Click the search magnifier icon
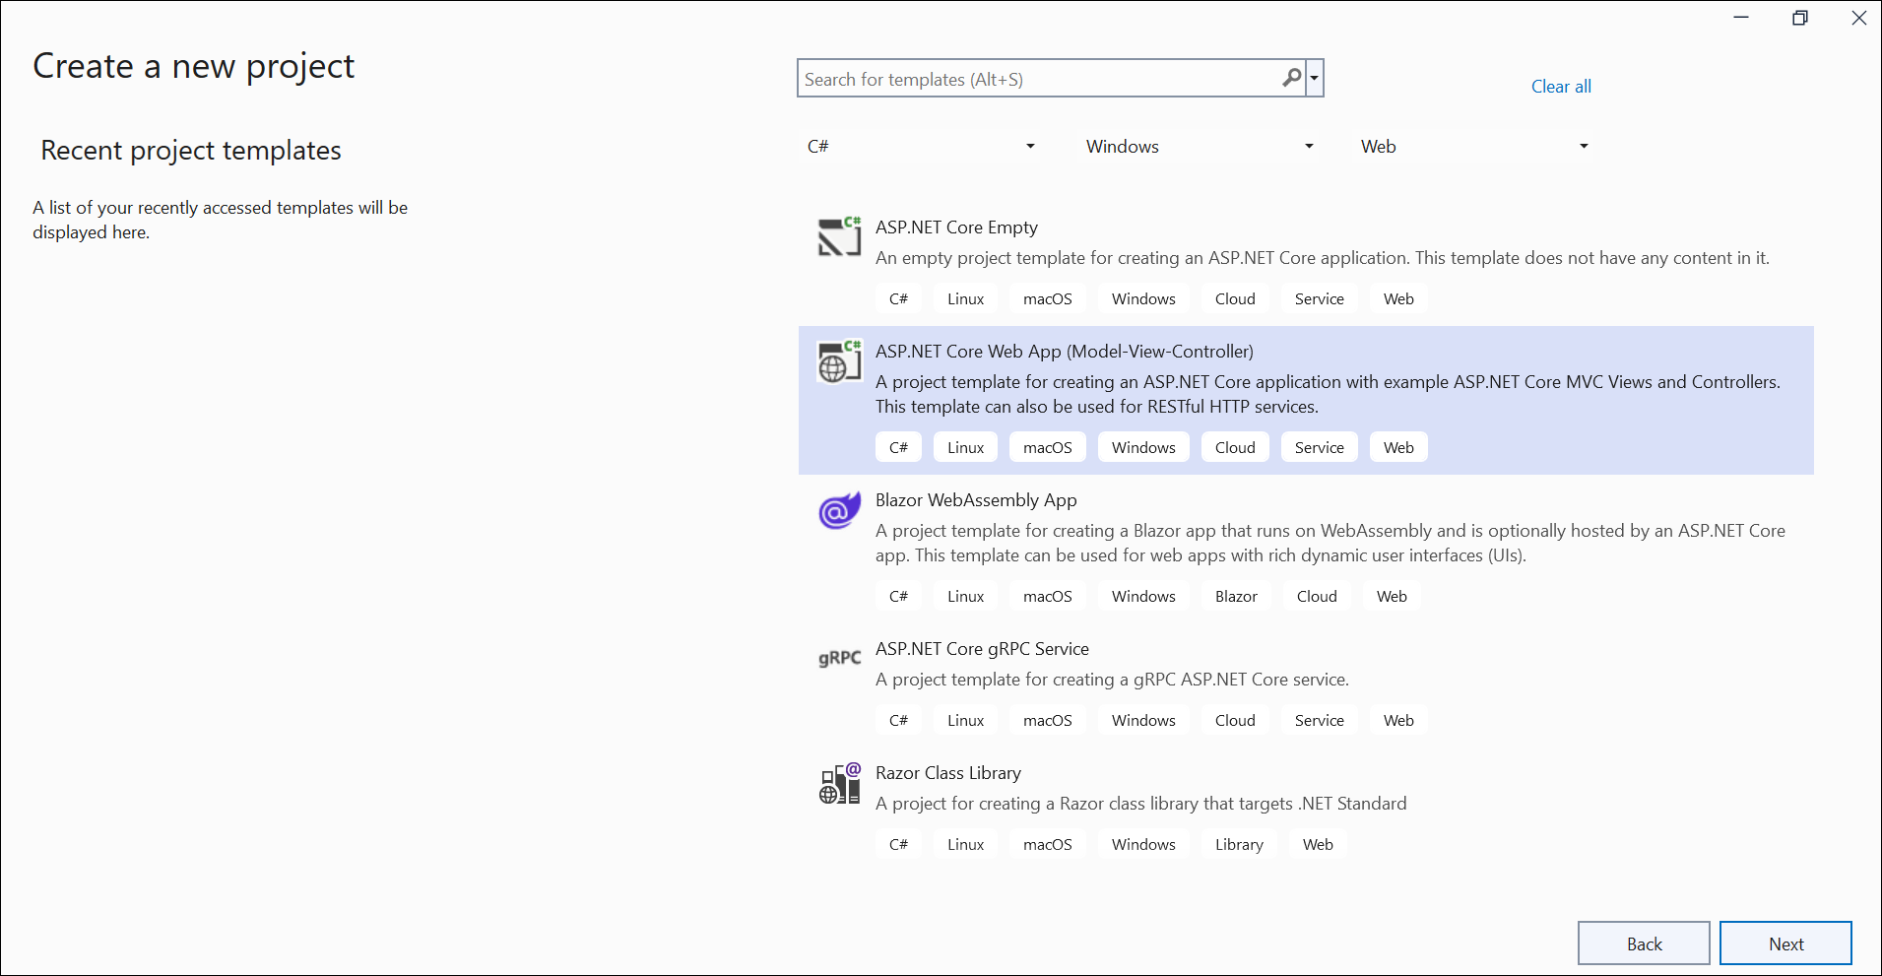 [x=1292, y=78]
